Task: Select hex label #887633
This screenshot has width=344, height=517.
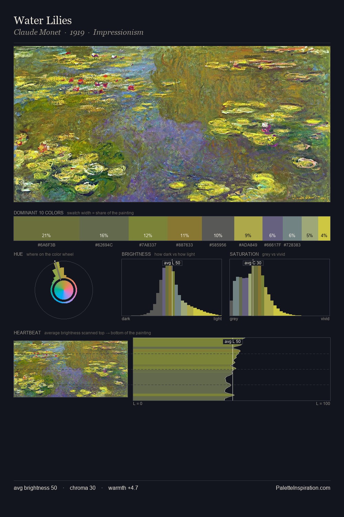Action: click(x=185, y=245)
